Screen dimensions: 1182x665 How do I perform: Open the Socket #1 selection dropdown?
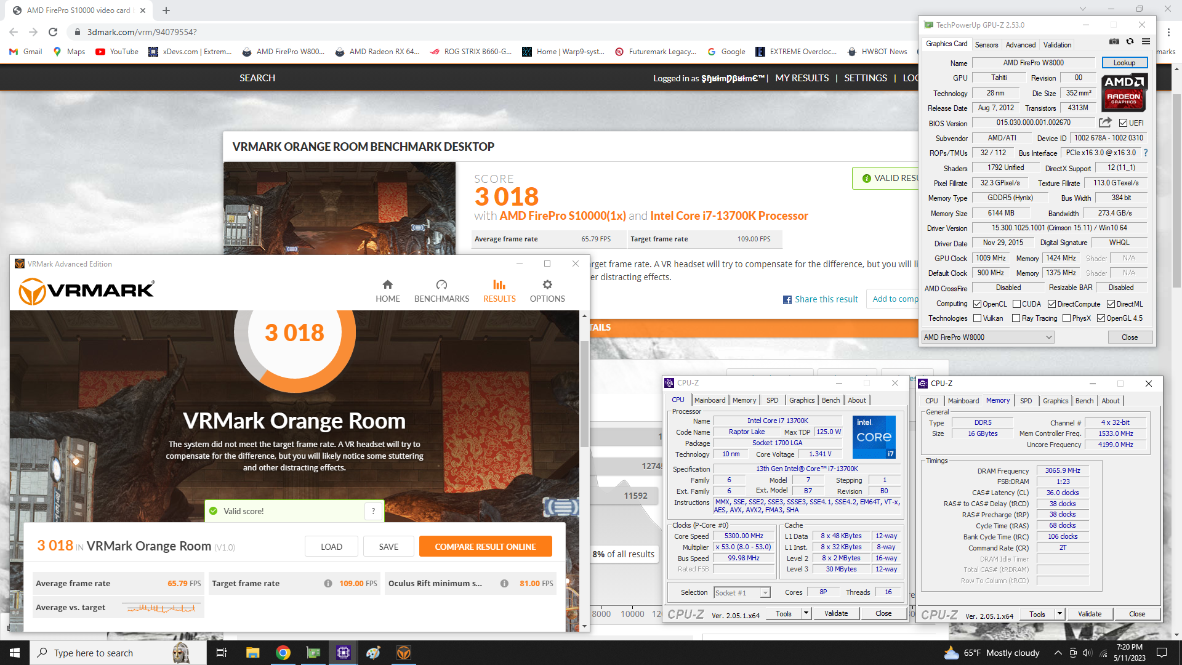point(742,593)
